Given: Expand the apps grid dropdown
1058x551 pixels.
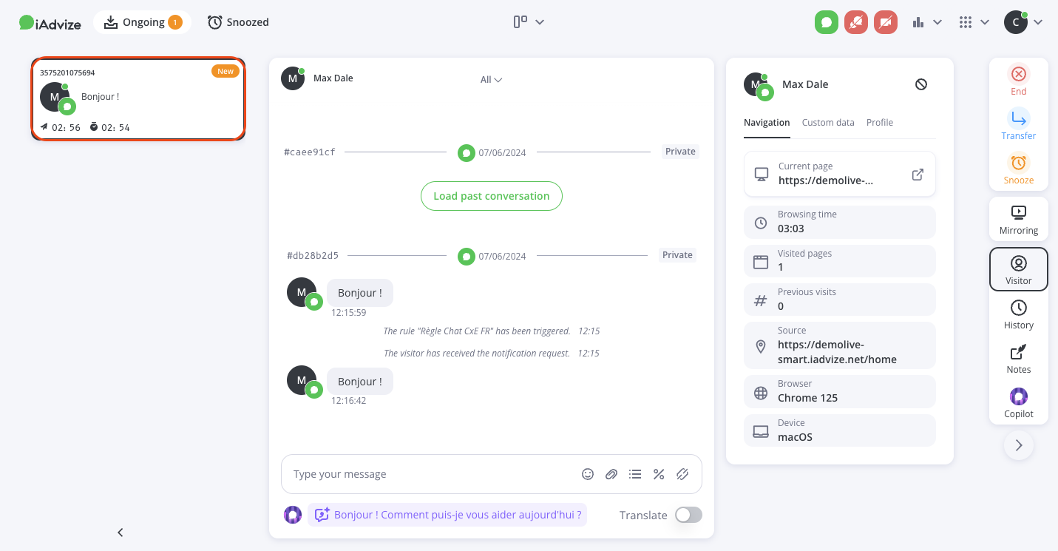Looking at the screenshot, I should 973,22.
